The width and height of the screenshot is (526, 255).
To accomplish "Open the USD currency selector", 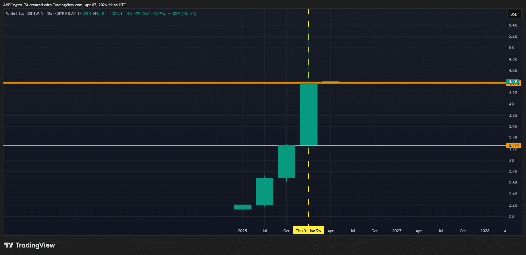I will coord(514,14).
